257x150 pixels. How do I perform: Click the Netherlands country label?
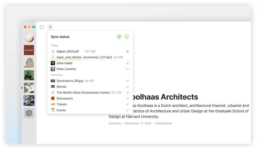[163, 123]
